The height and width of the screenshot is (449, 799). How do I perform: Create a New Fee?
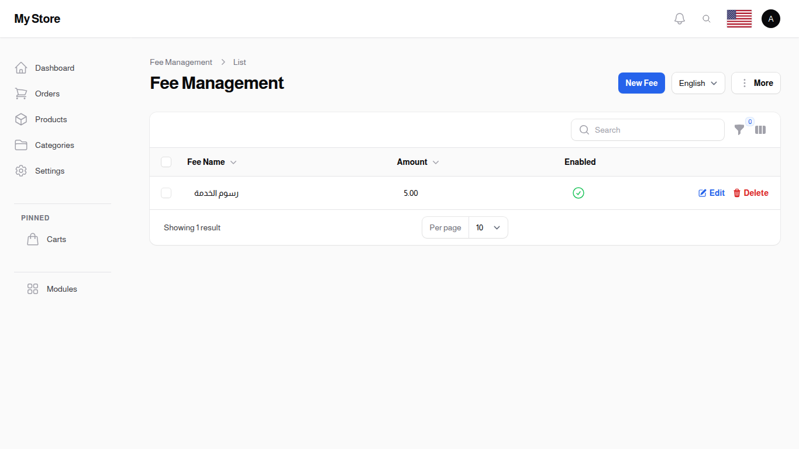[x=641, y=83]
